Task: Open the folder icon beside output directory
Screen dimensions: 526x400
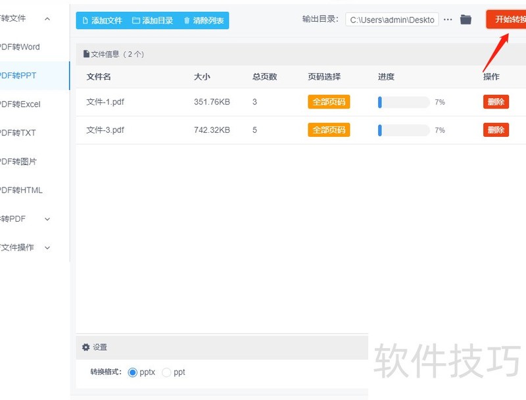Action: click(466, 20)
